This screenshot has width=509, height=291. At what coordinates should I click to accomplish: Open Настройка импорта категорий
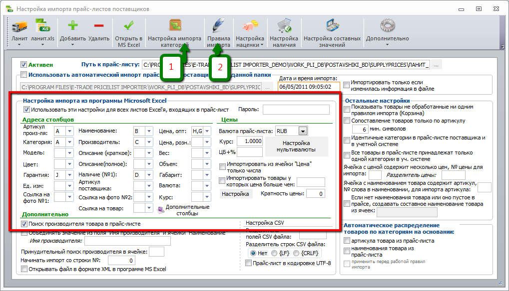(x=175, y=25)
